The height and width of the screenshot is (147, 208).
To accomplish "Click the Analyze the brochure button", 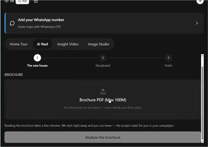I will coord(103,137).
